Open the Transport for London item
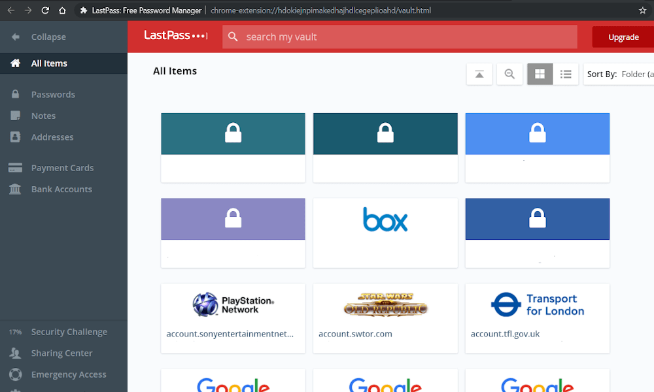This screenshot has height=392, width=654. (537, 318)
